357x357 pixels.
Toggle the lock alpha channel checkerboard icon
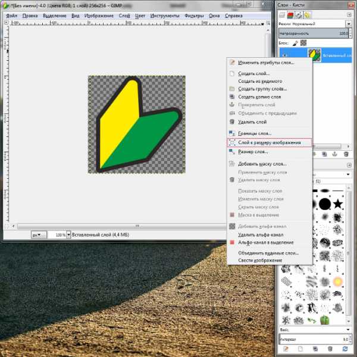[303, 43]
